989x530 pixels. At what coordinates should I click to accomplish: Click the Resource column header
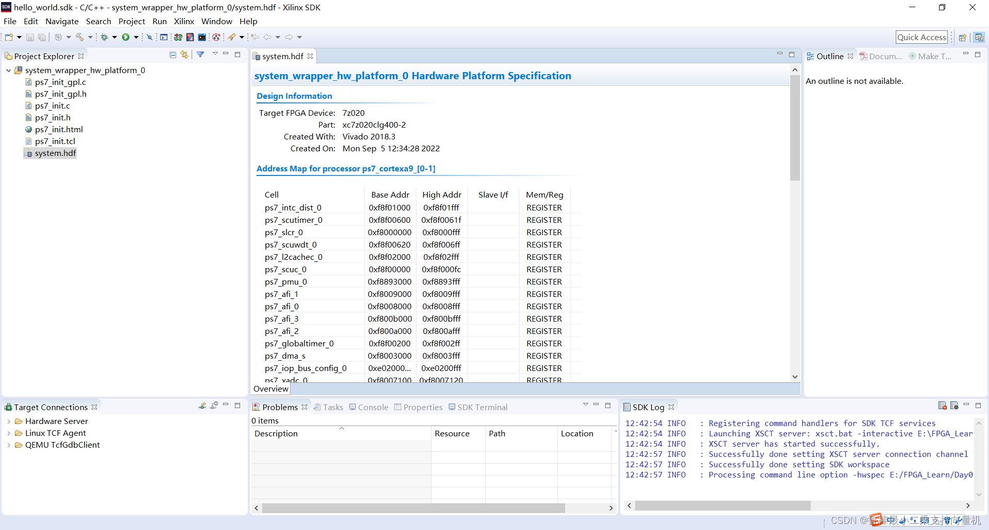(458, 434)
